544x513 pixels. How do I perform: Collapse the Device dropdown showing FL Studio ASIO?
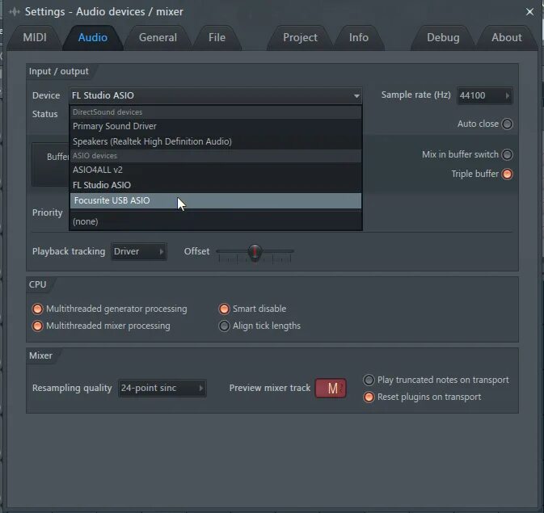pyautogui.click(x=216, y=95)
